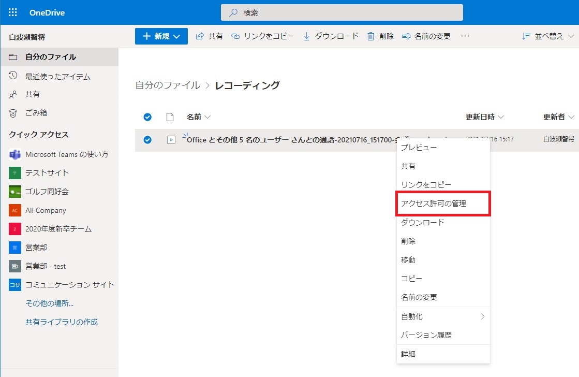The width and height of the screenshot is (579, 377).
Task: Click the 検索 search box
Action: pyautogui.click(x=342, y=12)
